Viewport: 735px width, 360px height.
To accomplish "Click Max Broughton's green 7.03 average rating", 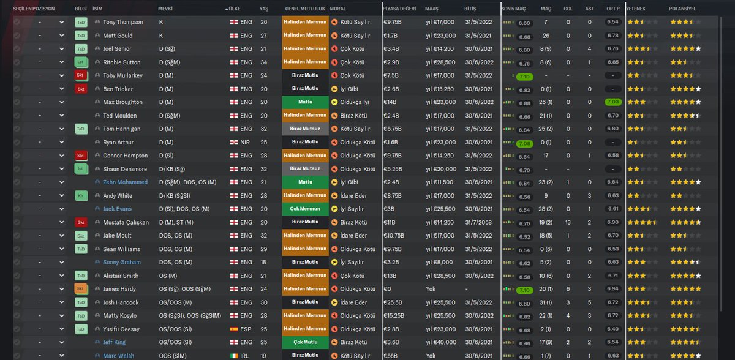I will click(x=613, y=102).
